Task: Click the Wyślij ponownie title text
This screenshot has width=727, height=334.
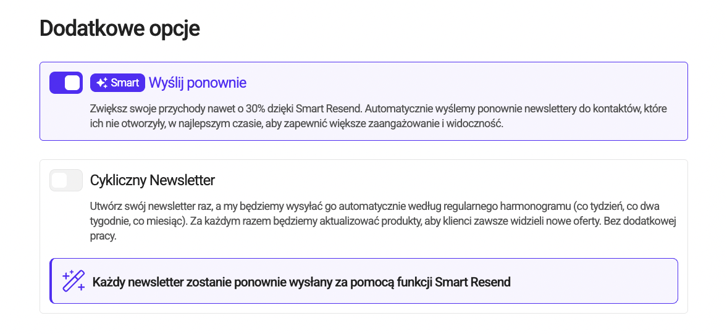Action: 198,83
